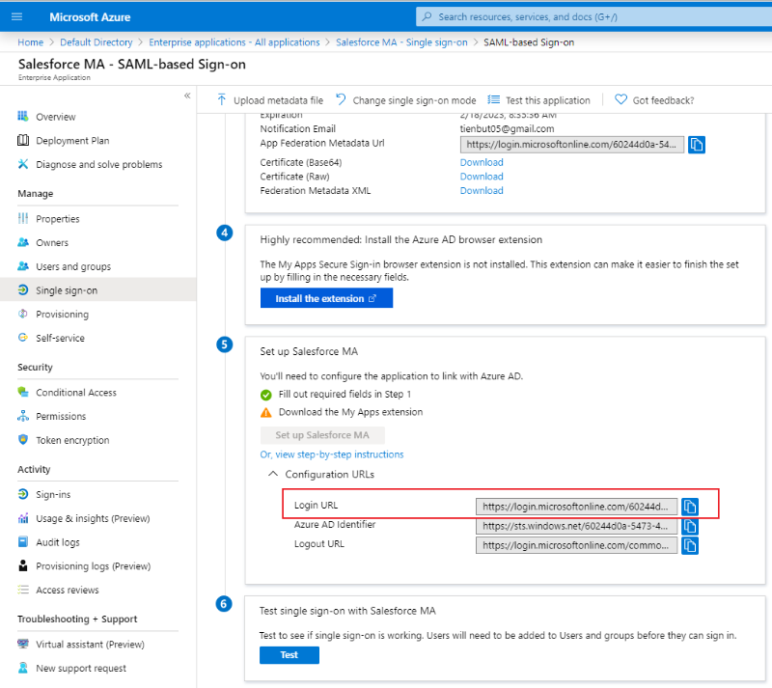
Task: Navigate to Default Directory breadcrumb
Action: (x=96, y=42)
